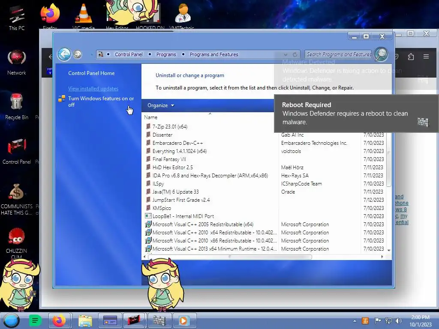
Task: Select ILSpy in the program list
Action: (158, 183)
